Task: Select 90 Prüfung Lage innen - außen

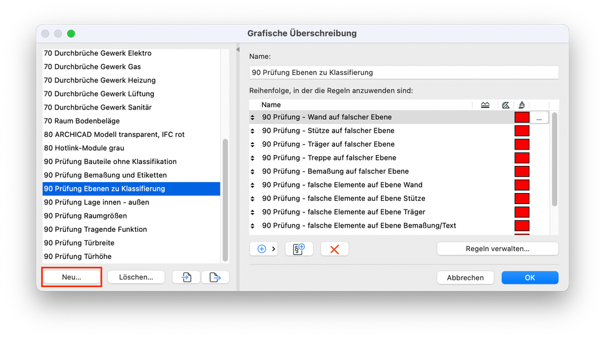Action: pyautogui.click(x=131, y=202)
